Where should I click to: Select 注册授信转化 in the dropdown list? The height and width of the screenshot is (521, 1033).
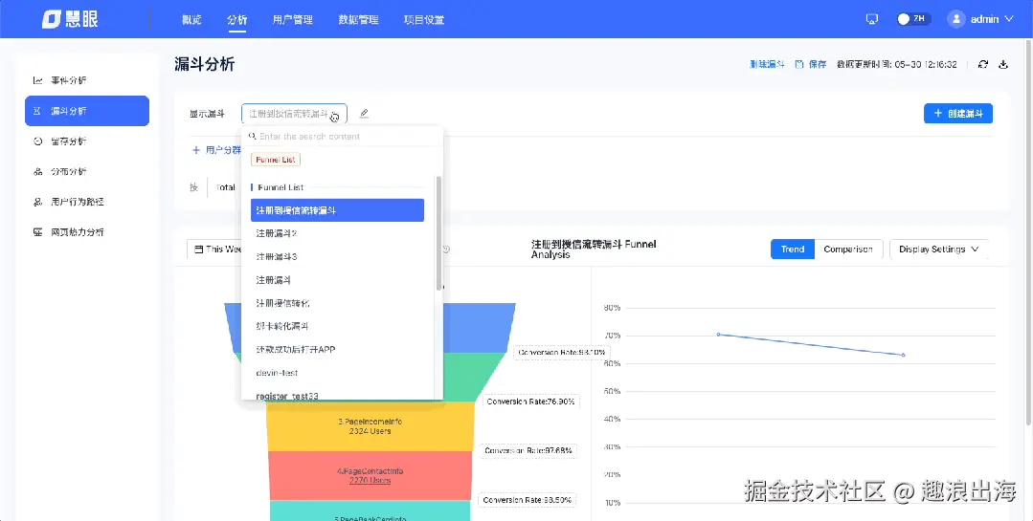(337, 303)
